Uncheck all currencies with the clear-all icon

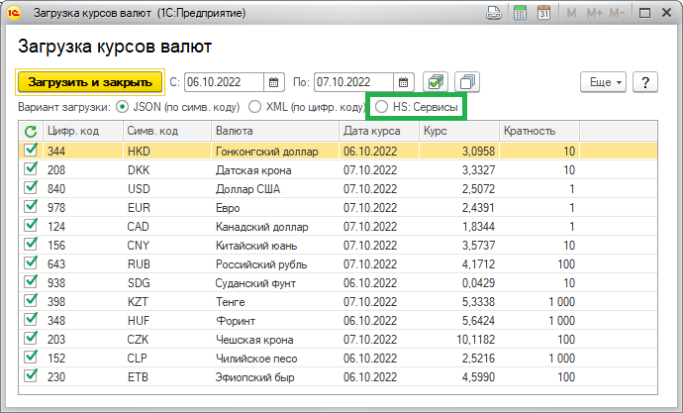(467, 82)
